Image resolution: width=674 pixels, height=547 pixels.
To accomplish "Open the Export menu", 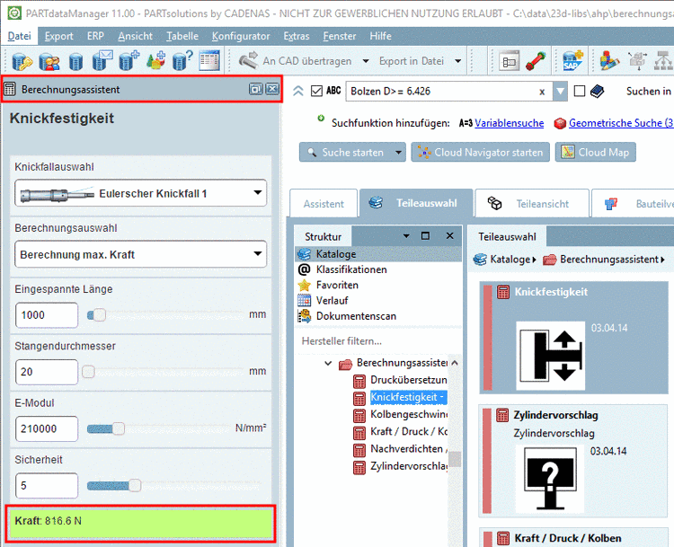I will [x=59, y=36].
